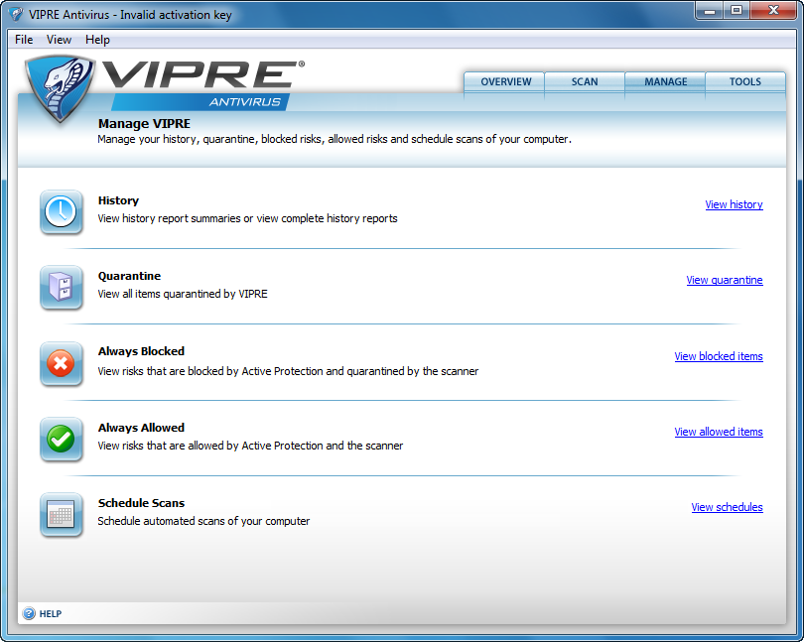Click the help question mark icon

coord(29,613)
